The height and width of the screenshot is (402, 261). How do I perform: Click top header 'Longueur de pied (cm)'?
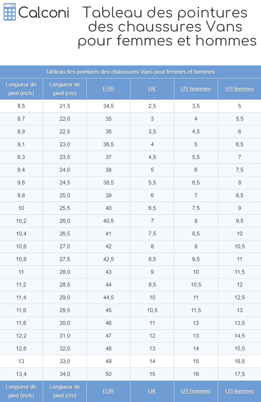pyautogui.click(x=65, y=89)
